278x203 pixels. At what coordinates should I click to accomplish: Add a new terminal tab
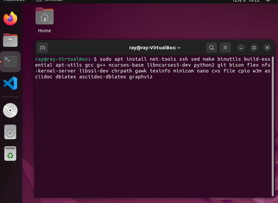42,48
